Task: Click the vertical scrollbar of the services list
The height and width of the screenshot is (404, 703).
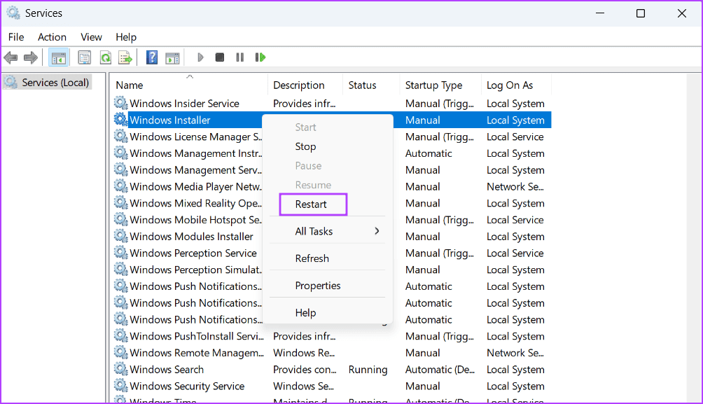Action: tap(694, 237)
